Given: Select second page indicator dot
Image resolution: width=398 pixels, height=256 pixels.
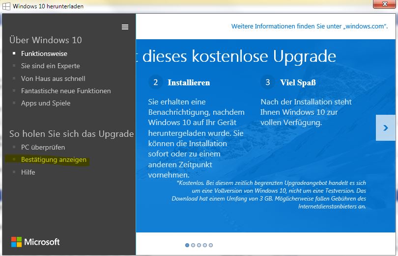Looking at the screenshot, I should click(193, 245).
